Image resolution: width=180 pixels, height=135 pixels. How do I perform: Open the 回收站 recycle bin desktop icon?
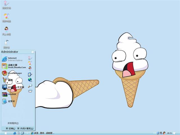6,44
